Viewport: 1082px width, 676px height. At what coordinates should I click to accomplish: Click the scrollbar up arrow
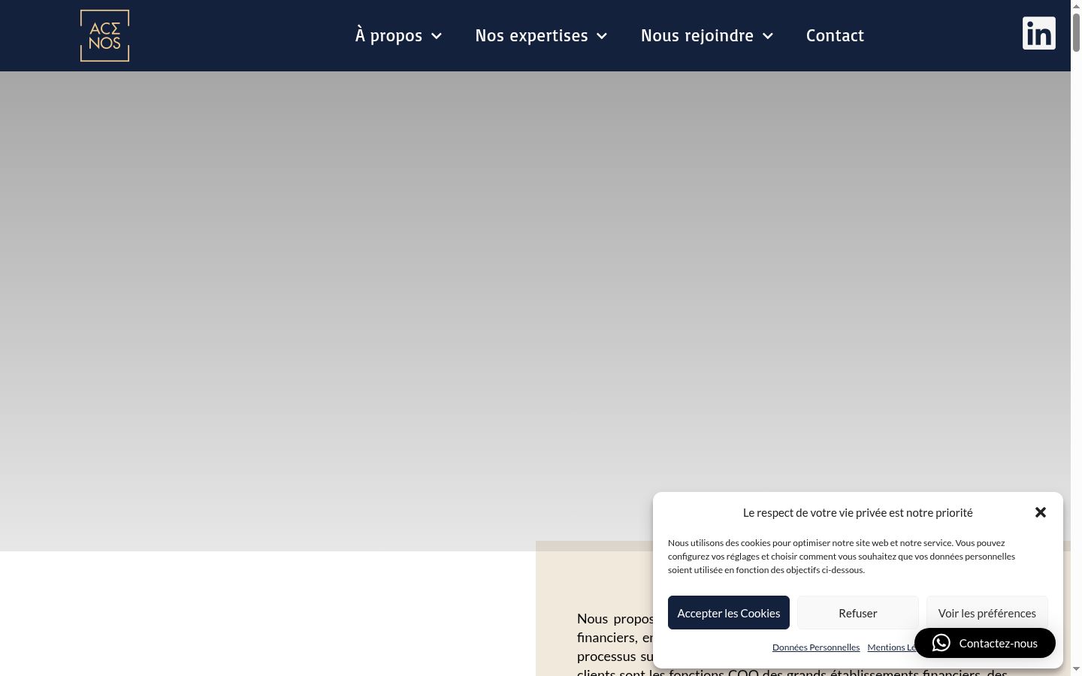[1076, 5]
